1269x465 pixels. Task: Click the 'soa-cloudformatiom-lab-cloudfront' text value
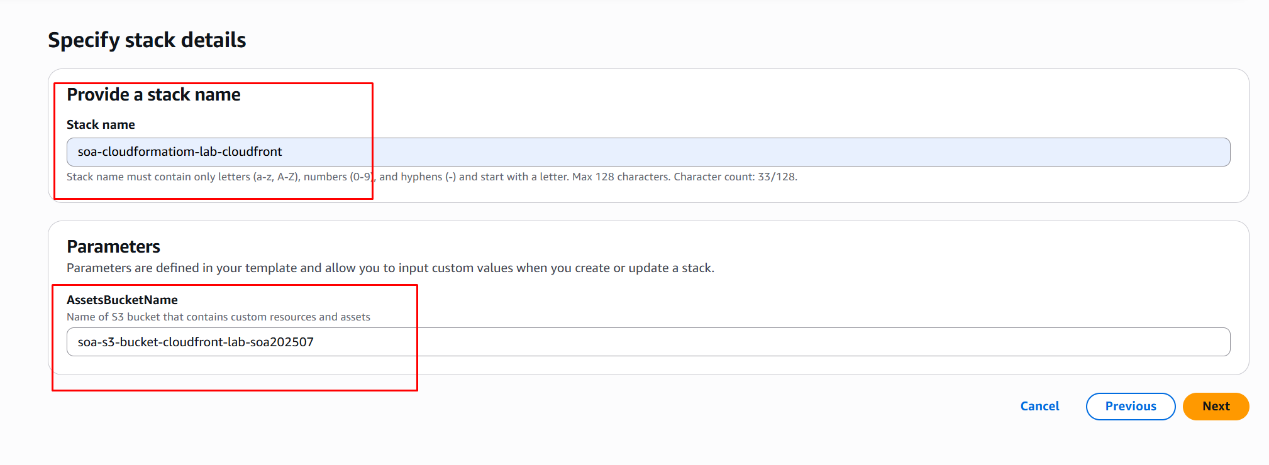(180, 152)
